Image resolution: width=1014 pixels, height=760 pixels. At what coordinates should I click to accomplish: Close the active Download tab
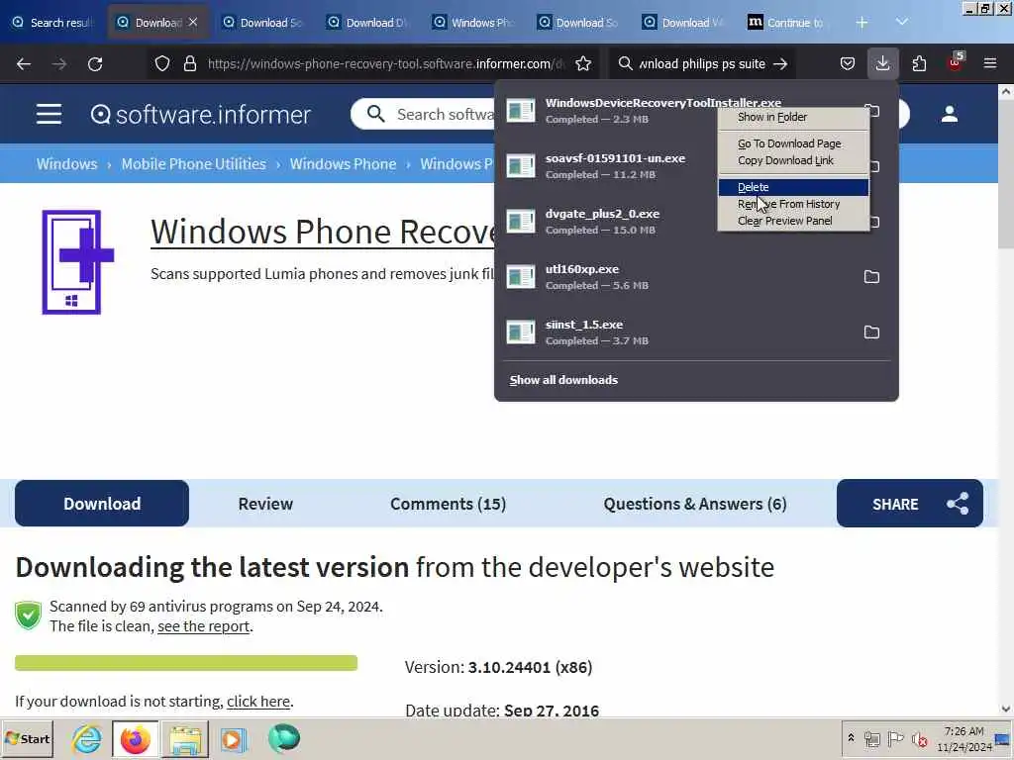[193, 22]
